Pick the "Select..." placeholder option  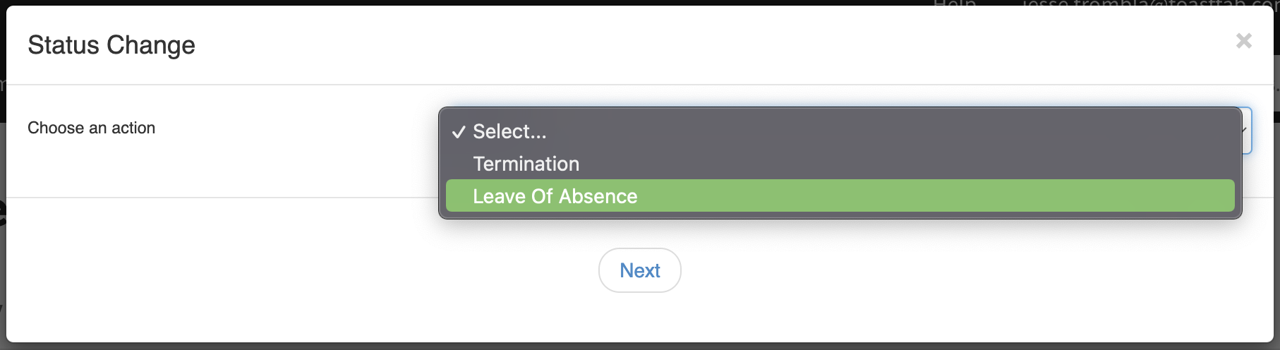[x=509, y=131]
